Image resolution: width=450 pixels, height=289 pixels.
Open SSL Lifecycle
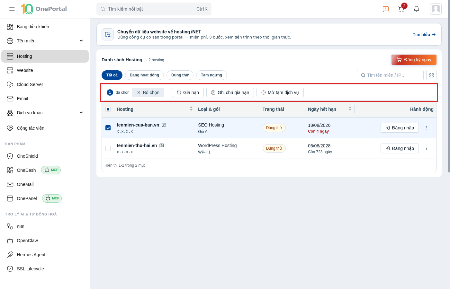(45, 269)
